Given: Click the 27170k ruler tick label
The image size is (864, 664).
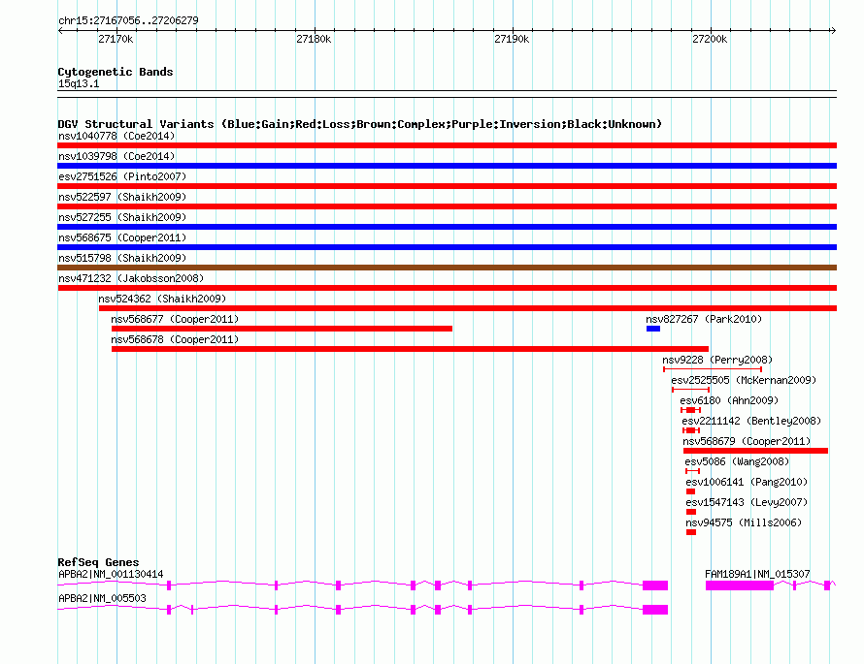Looking at the screenshot, I should point(116,39).
